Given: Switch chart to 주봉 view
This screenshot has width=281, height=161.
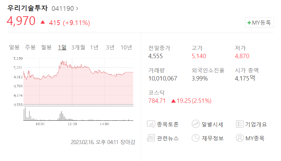Looking at the screenshot, I should pyautogui.click(x=30, y=47).
